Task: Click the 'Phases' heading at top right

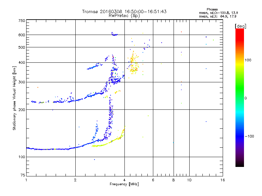Action: (x=212, y=9)
